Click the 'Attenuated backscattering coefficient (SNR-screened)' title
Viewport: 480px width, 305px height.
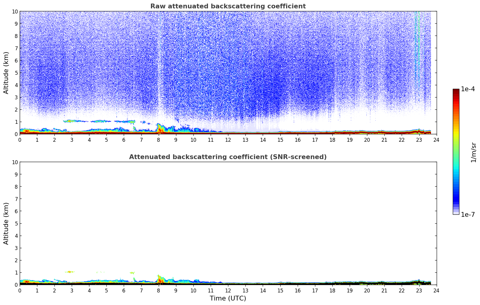pos(228,157)
